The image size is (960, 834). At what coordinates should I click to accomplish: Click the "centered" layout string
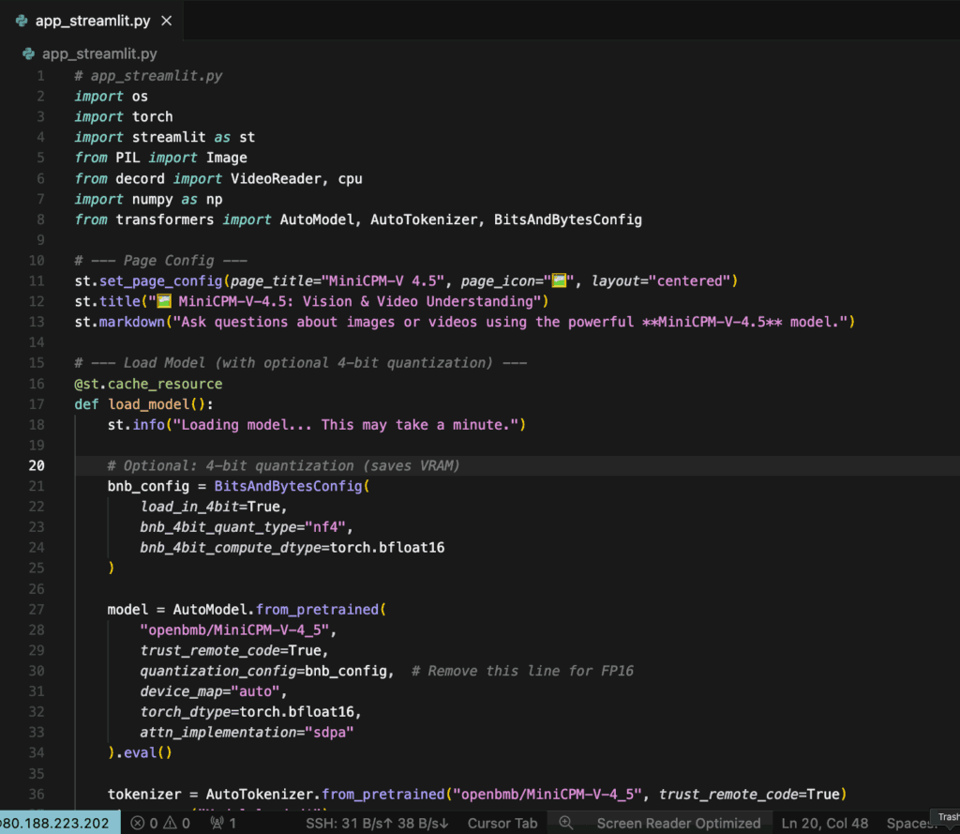(x=689, y=281)
